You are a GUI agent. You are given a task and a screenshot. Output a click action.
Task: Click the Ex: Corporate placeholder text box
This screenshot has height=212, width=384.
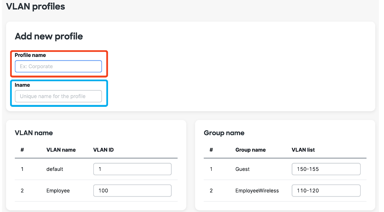(x=58, y=66)
